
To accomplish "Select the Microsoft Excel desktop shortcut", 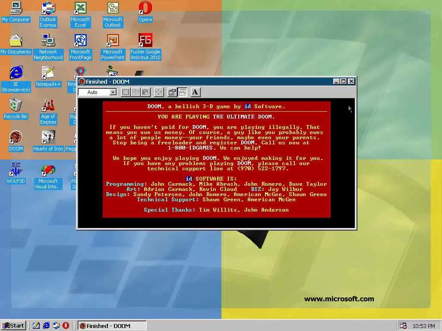I will click(x=80, y=15).
